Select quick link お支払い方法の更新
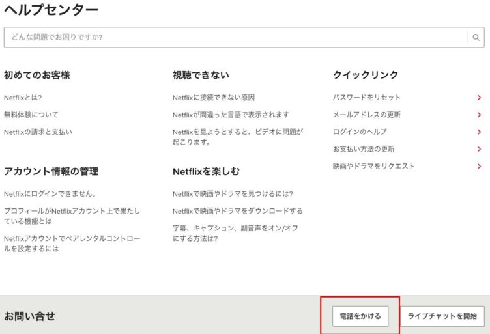The image size is (490, 334). (364, 149)
